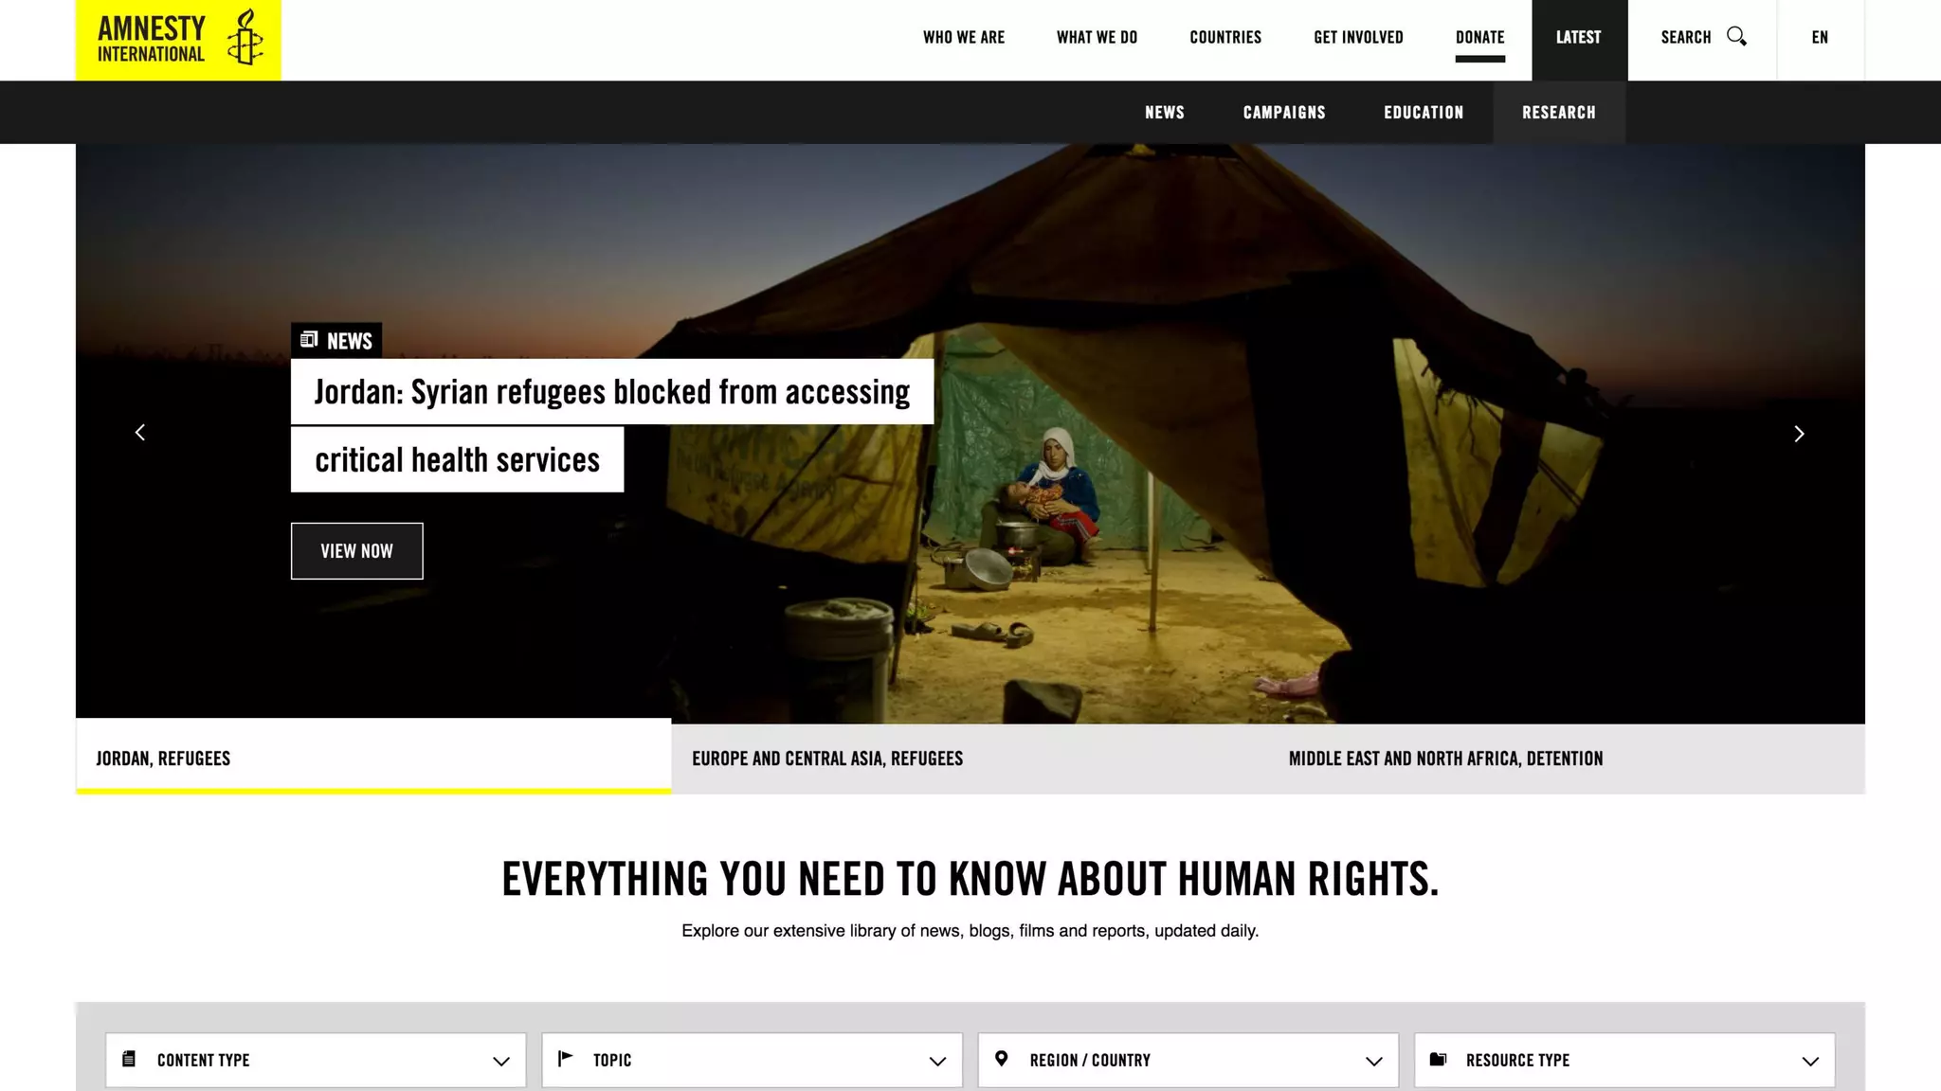This screenshot has width=1941, height=1091.
Task: Click the document icon beside Content Type
Action: 129,1059
